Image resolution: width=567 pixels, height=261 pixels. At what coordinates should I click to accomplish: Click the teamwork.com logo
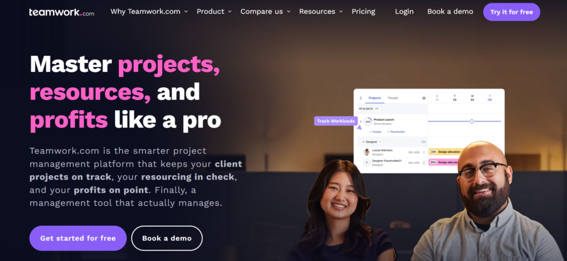tap(62, 12)
